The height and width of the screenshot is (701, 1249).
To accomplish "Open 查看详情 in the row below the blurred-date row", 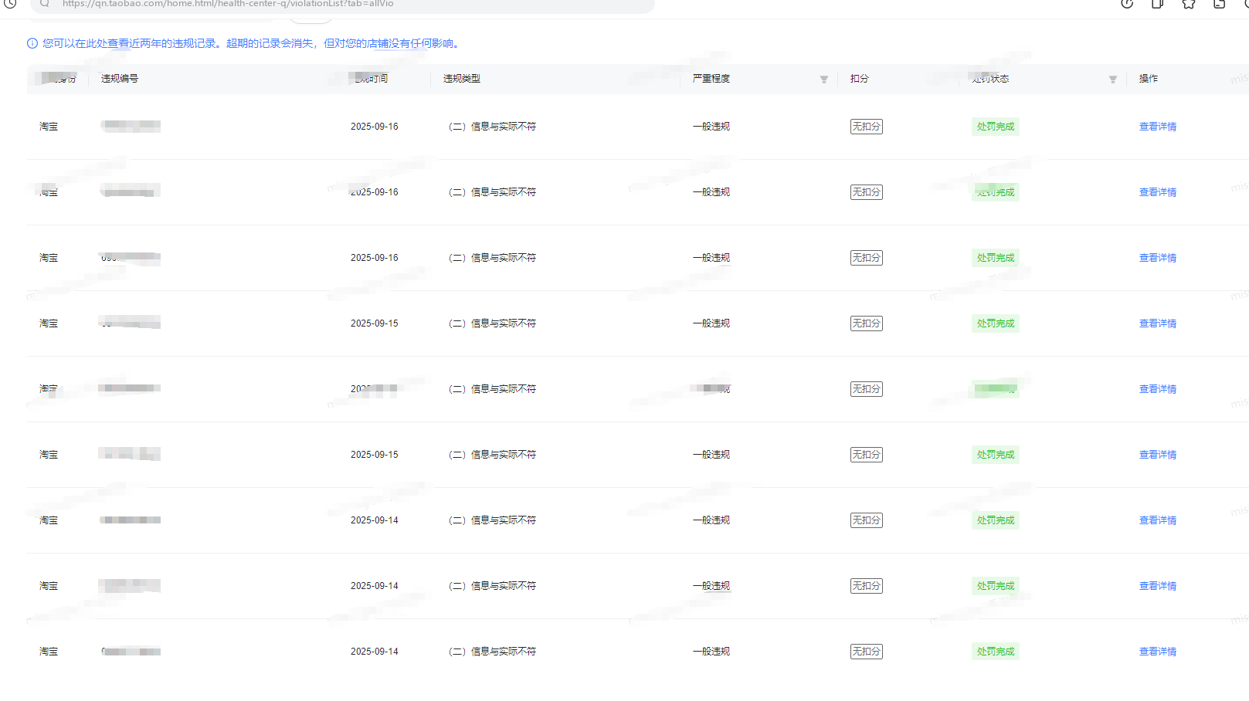I will click(1158, 455).
